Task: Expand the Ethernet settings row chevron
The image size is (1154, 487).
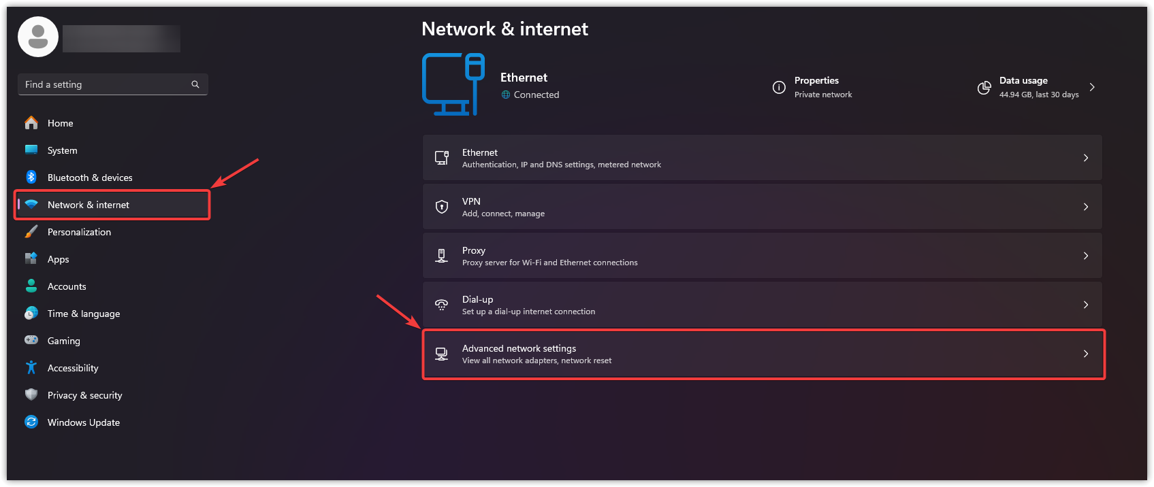Action: pyautogui.click(x=1085, y=158)
